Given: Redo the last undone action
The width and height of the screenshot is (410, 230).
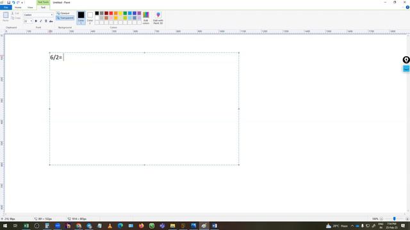Looking at the screenshot, I should 18,3.
